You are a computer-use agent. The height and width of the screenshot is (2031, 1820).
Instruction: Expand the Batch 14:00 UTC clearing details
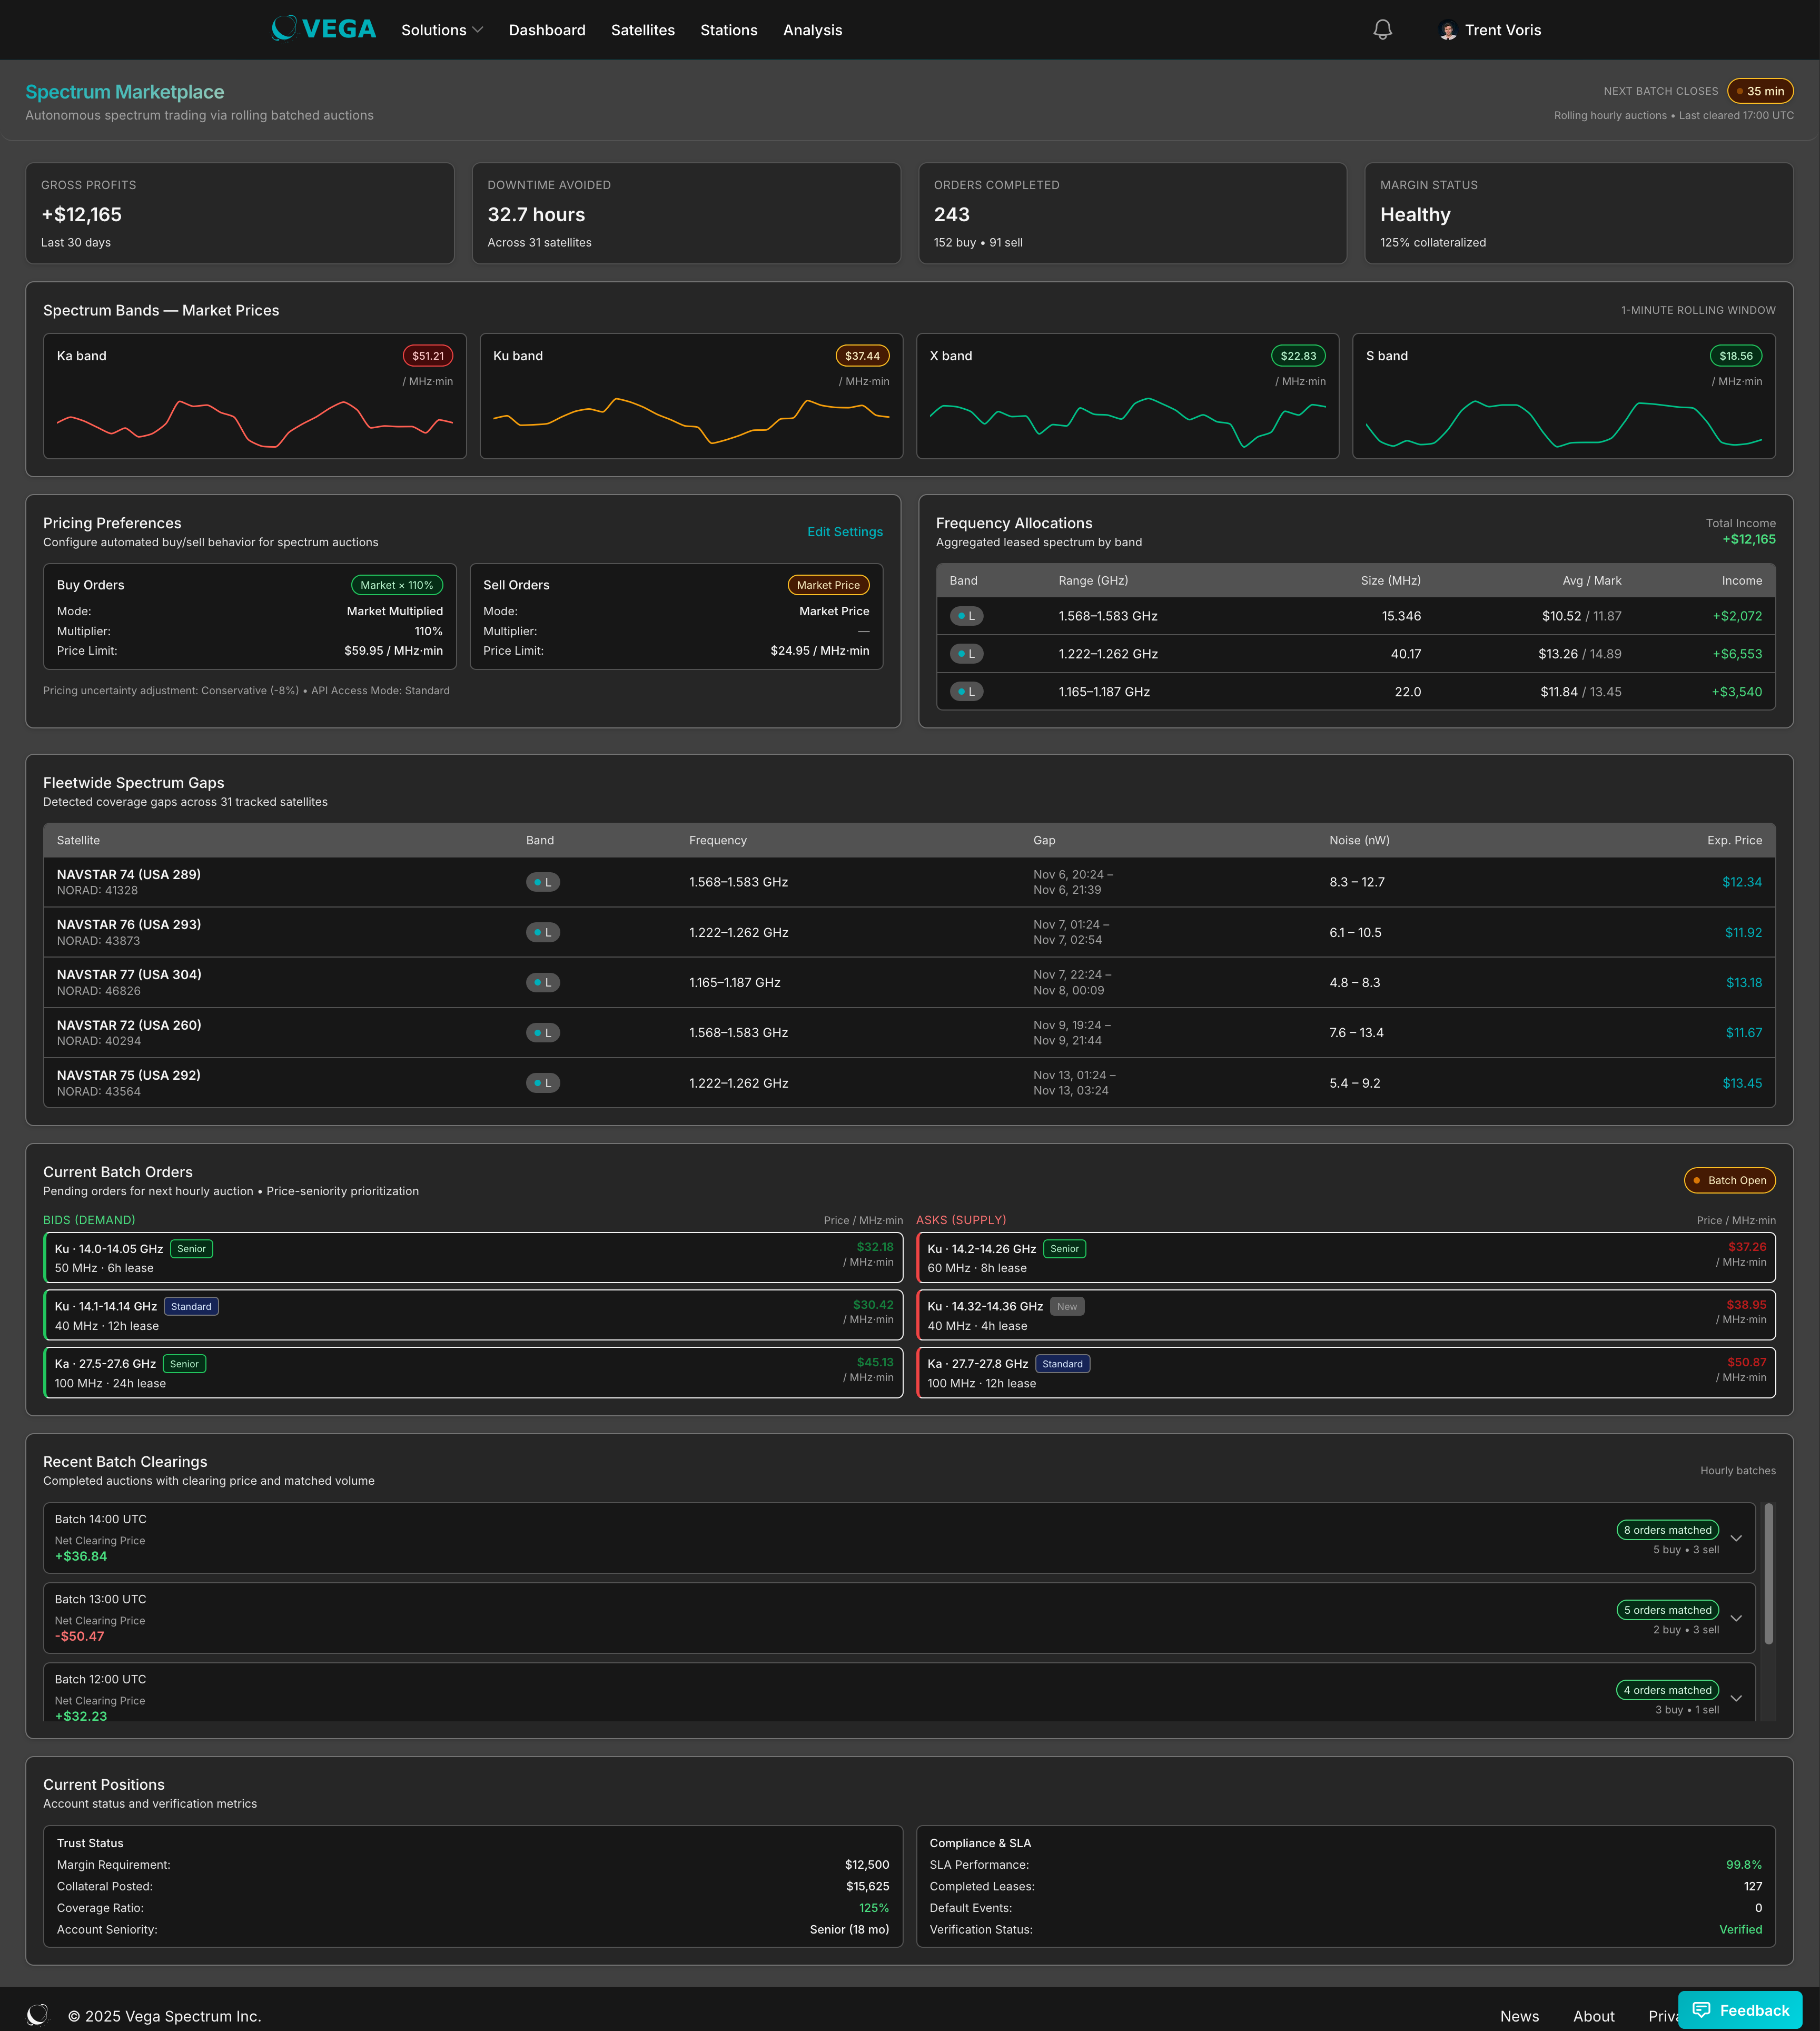click(1737, 1538)
